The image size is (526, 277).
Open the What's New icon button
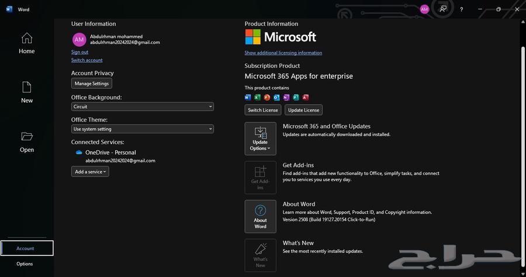pyautogui.click(x=260, y=255)
